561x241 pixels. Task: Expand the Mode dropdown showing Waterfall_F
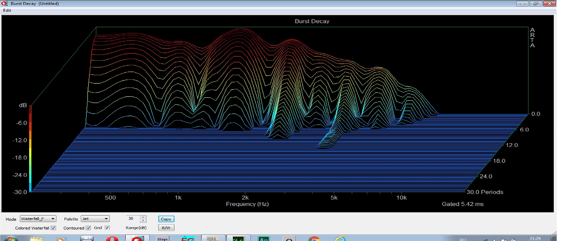[x=38, y=219]
